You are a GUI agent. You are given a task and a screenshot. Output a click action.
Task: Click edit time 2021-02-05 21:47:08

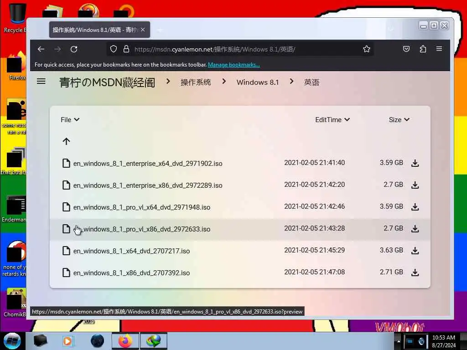[315, 272]
